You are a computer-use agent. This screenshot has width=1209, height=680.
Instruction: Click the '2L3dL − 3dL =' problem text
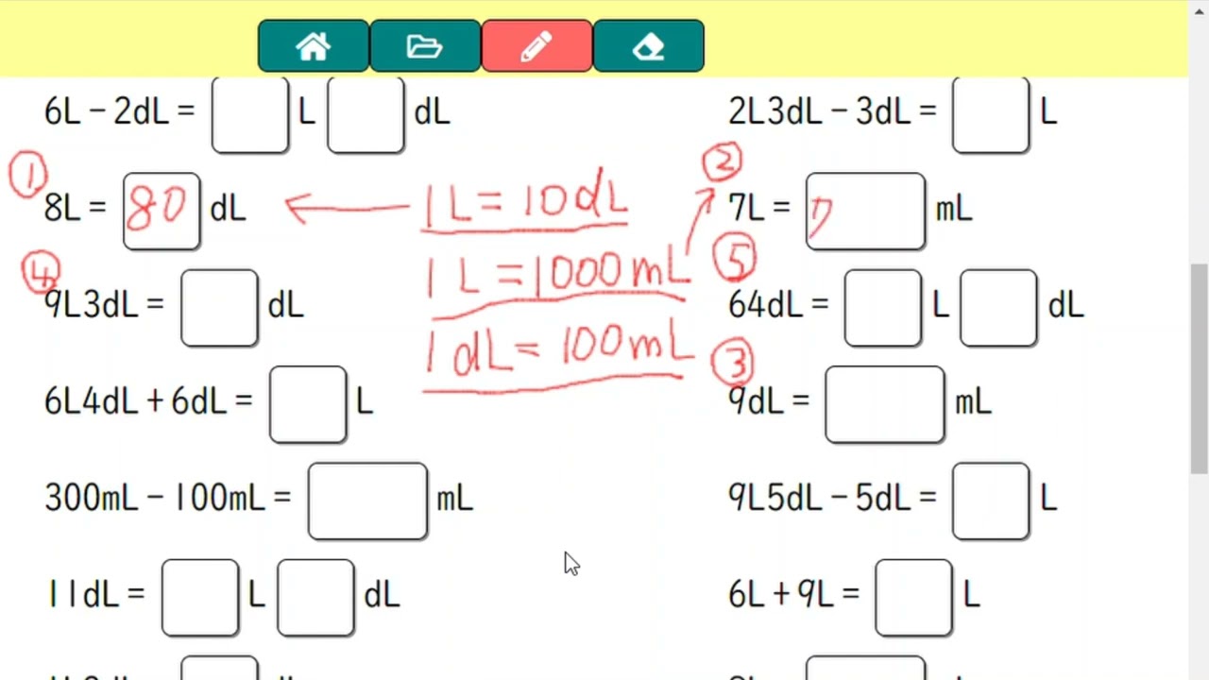tap(832, 112)
